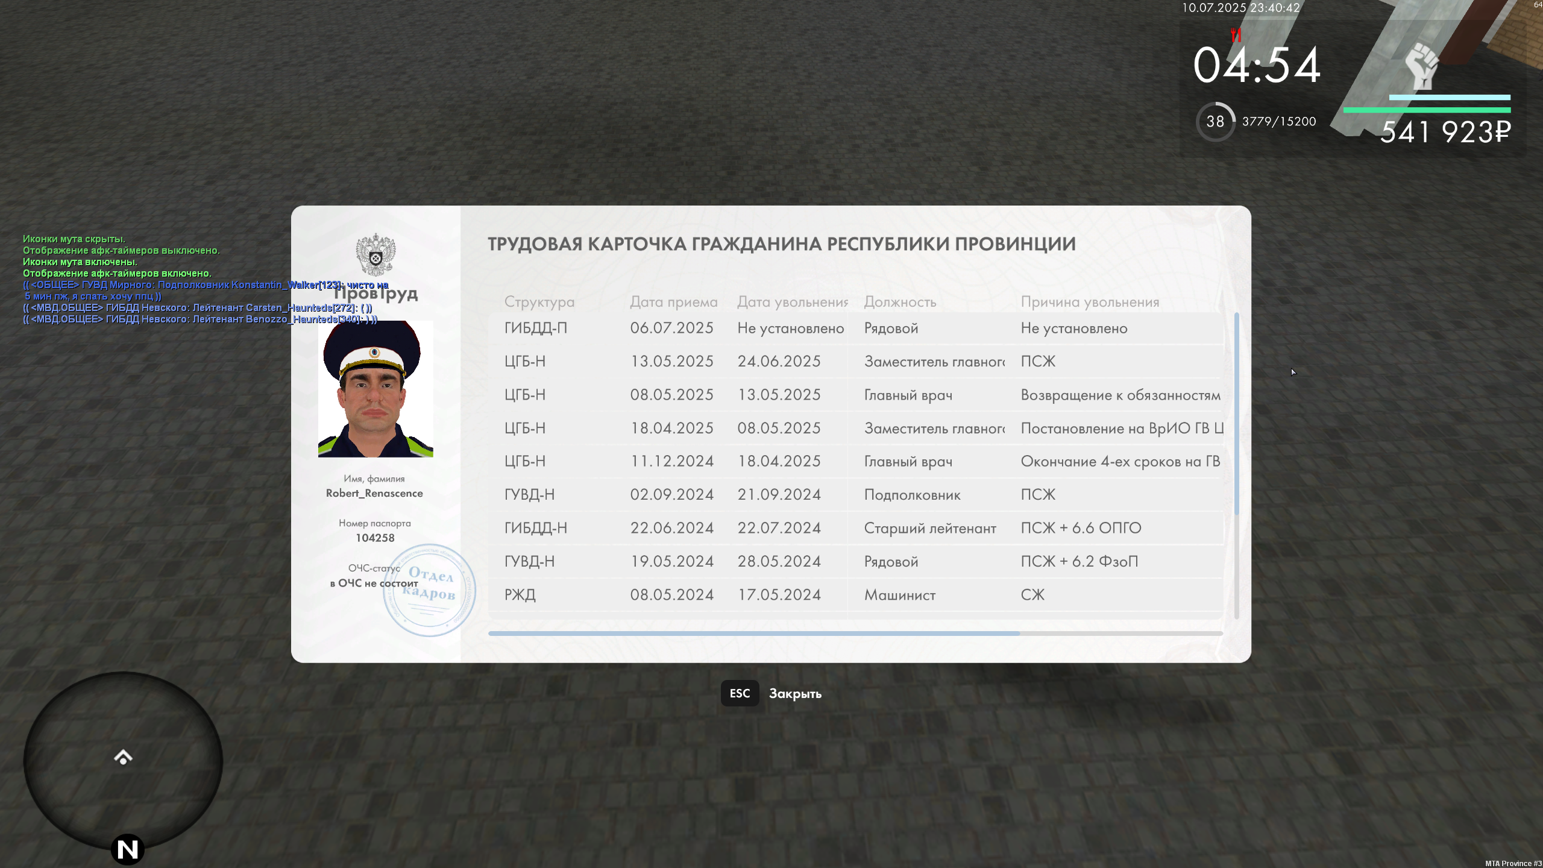The width and height of the screenshot is (1543, 868).
Task: Click the Структура column header
Action: click(x=539, y=302)
